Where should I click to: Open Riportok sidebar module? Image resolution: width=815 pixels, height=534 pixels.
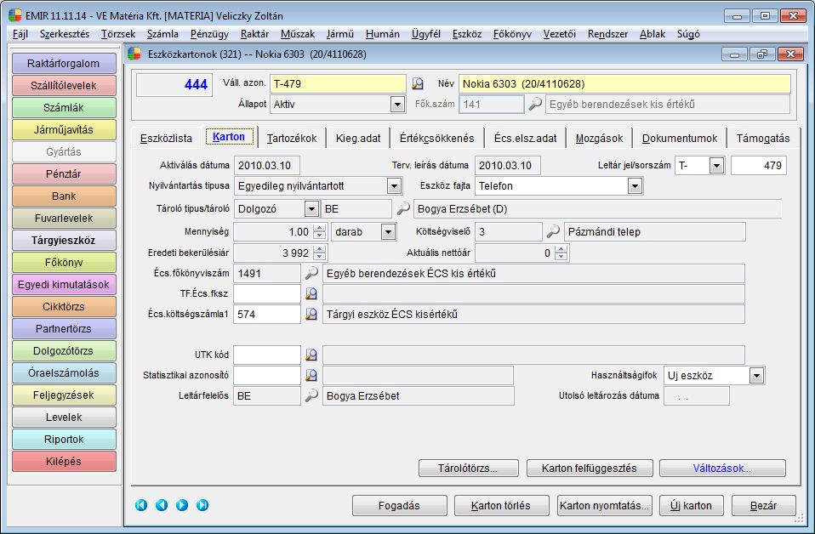pos(64,439)
